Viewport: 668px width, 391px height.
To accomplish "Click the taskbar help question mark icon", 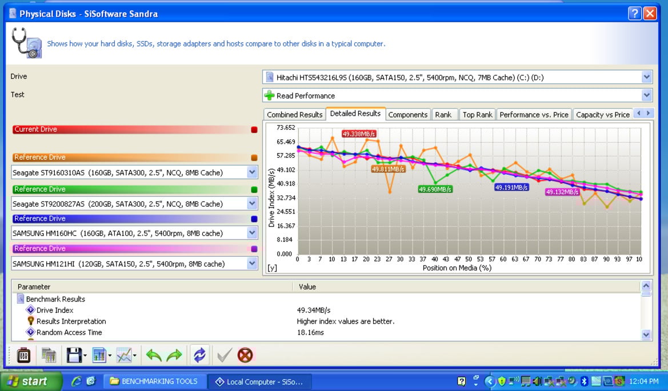I will 461,381.
